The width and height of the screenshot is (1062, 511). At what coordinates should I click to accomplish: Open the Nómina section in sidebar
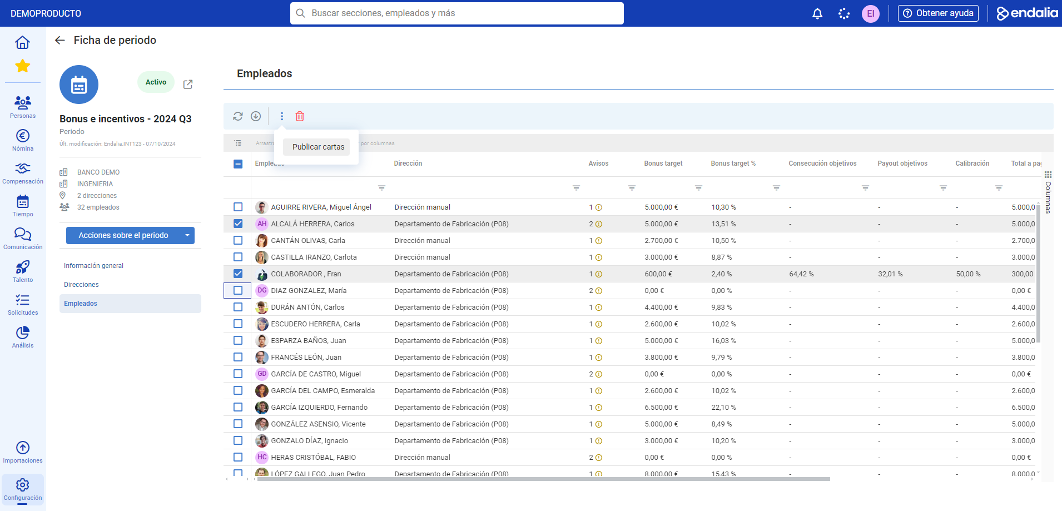pos(23,141)
